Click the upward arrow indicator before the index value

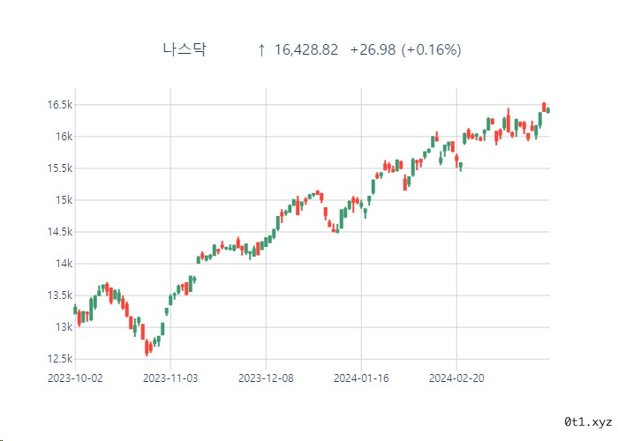pos(261,50)
